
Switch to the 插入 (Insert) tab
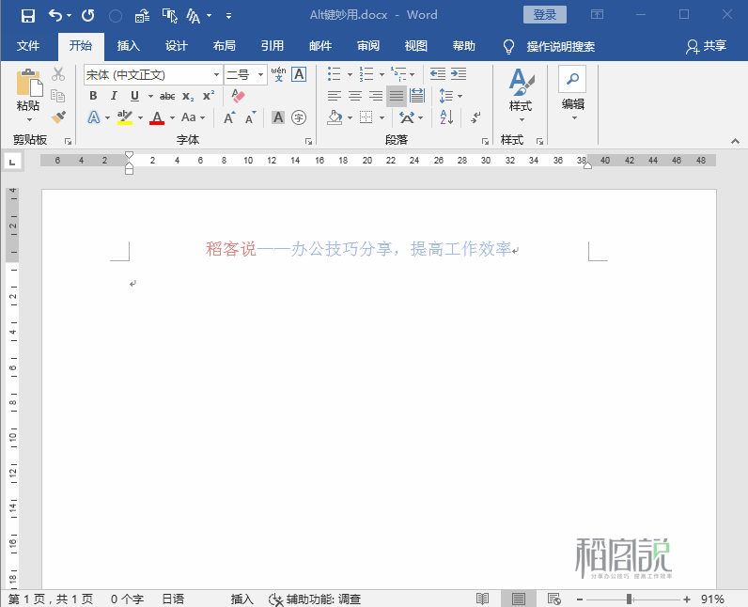[129, 46]
